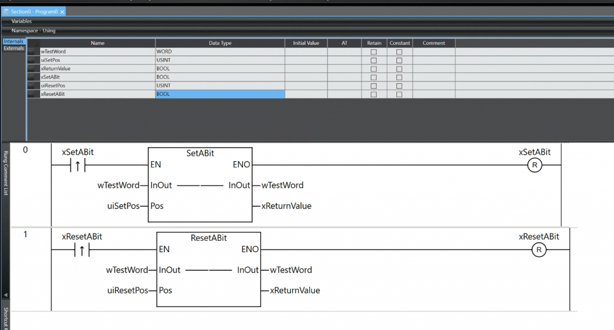Click the row handle icon for wTestWord

(x=33, y=52)
